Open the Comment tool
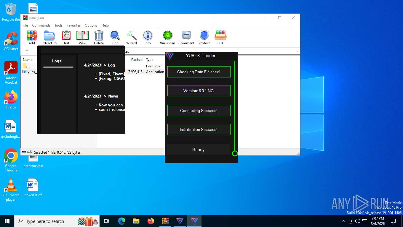The image size is (403, 227). pyautogui.click(x=186, y=38)
